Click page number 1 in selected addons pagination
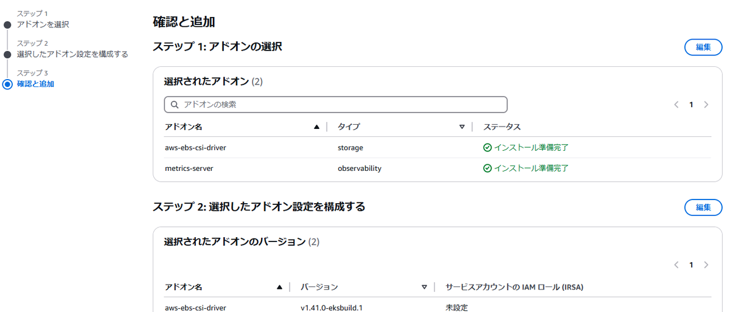The width and height of the screenshot is (730, 312). click(x=691, y=105)
